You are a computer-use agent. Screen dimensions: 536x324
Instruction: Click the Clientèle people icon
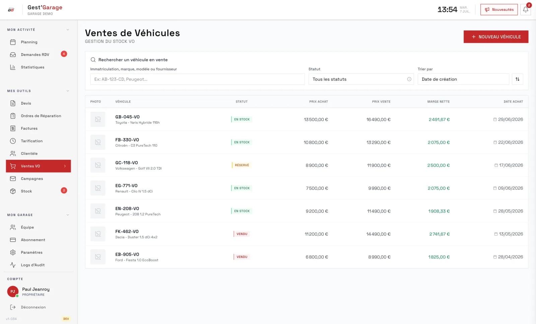(x=13, y=154)
